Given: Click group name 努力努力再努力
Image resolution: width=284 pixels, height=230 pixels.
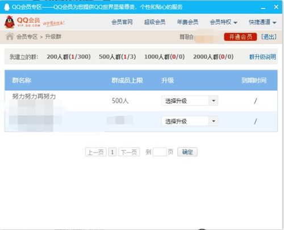Looking at the screenshot, I should [34, 97].
